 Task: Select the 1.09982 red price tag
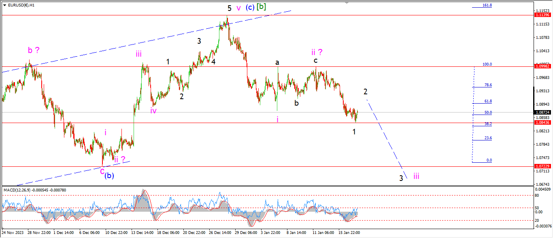542,66
